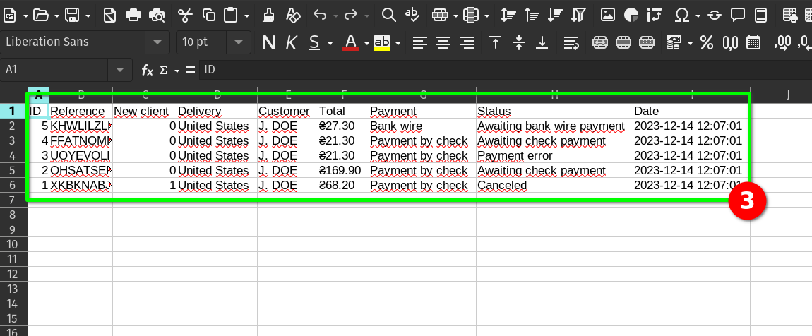Screen dimensions: 812x336
Task: Insert rows with the row icon
Action: click(x=440, y=16)
